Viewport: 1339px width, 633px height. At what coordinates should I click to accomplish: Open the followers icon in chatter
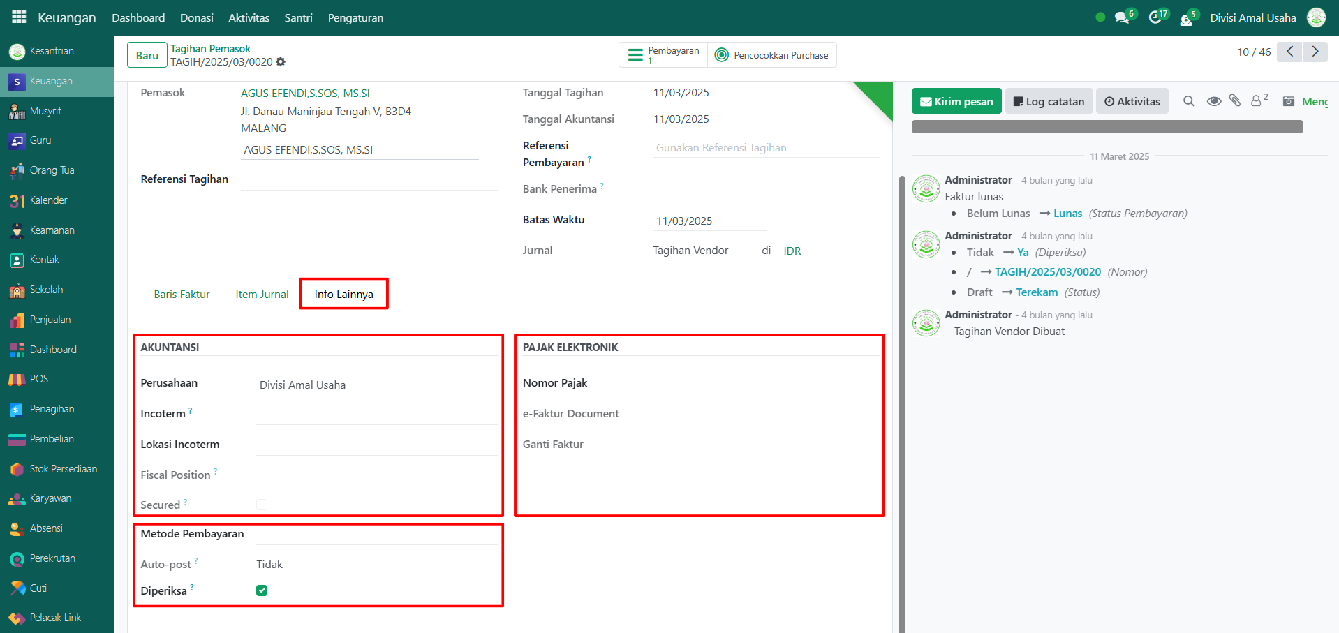pos(1258,101)
